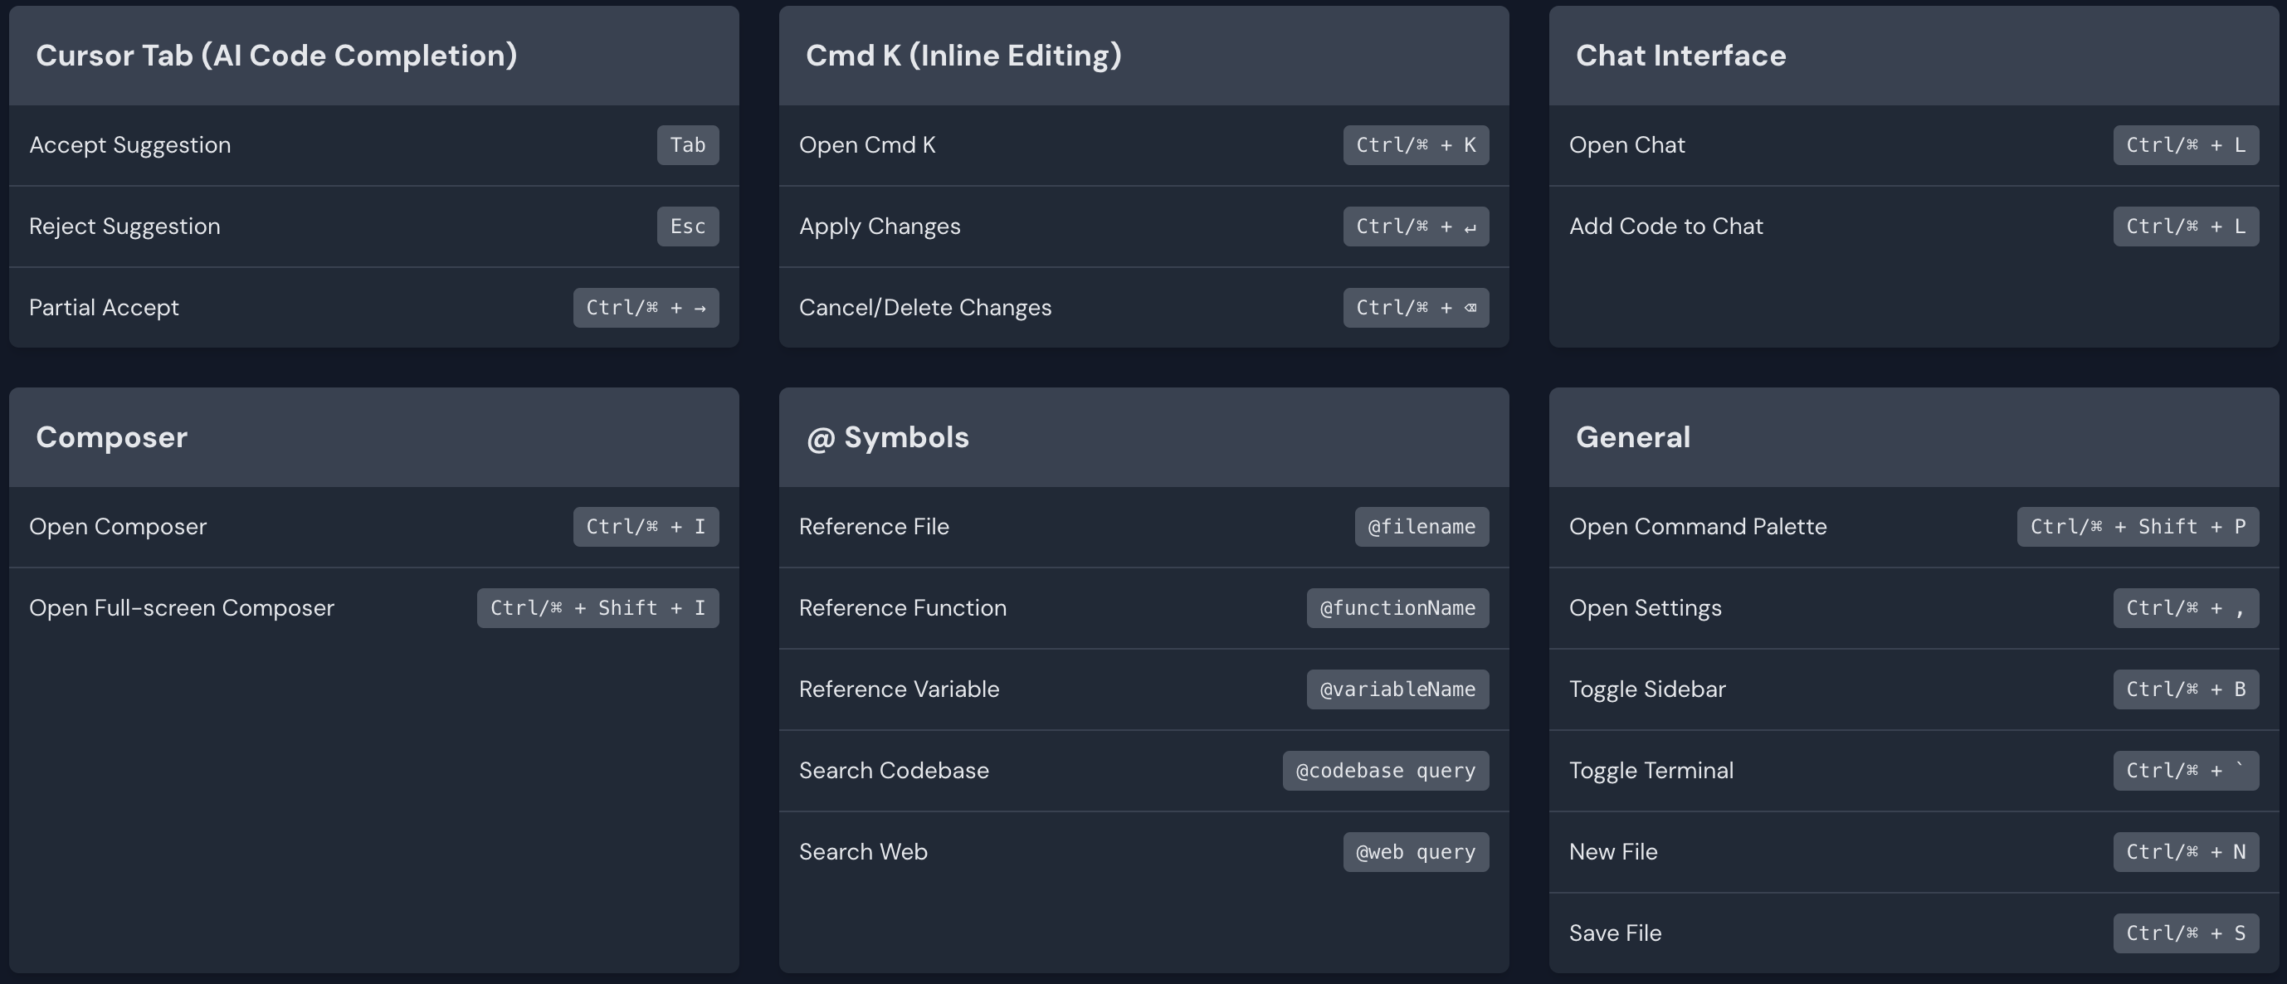Click the Ctrl/⌘ + N shortcut badge
Viewport: 2287px width, 984px height.
(x=2186, y=852)
